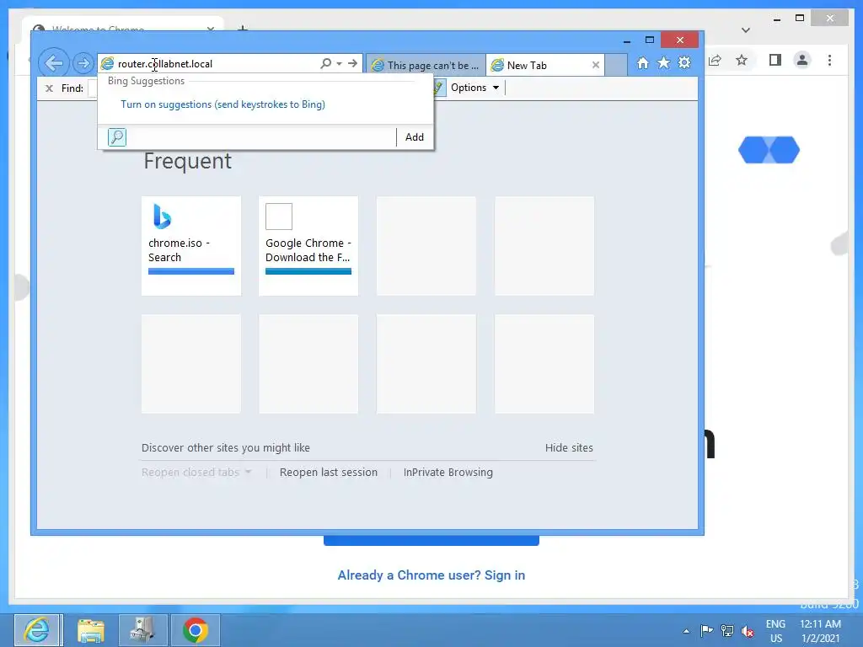The width and height of the screenshot is (863, 647).
Task: Click Discover other sites you might like
Action: point(226,448)
